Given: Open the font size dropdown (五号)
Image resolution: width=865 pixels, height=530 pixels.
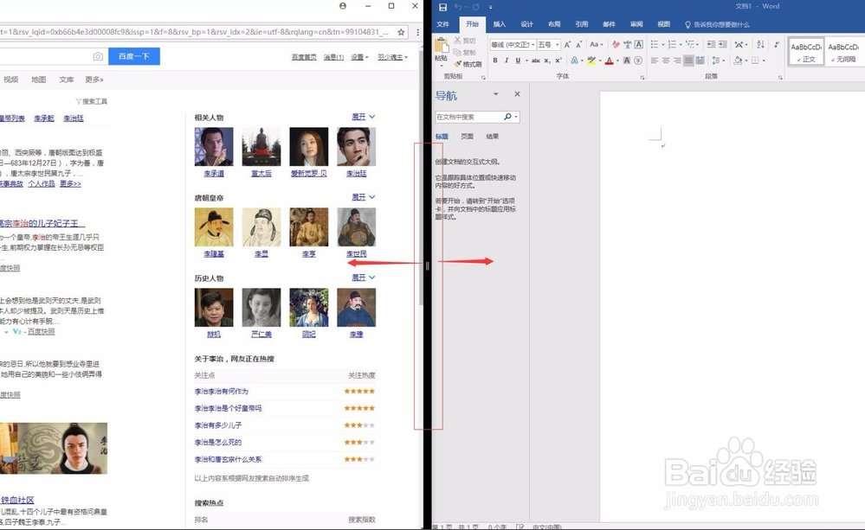Looking at the screenshot, I should coord(557,45).
